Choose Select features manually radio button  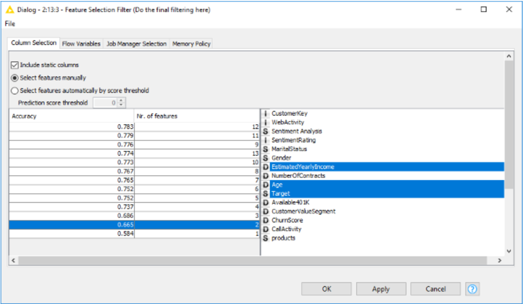[15, 78]
